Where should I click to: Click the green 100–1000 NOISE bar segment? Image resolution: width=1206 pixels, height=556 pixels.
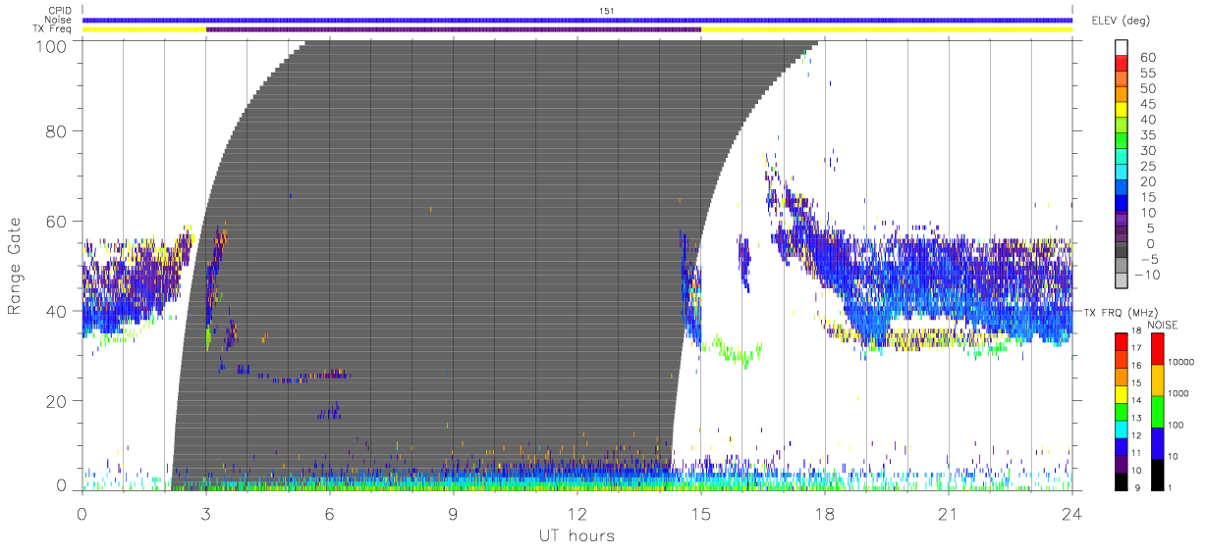(x=1158, y=411)
